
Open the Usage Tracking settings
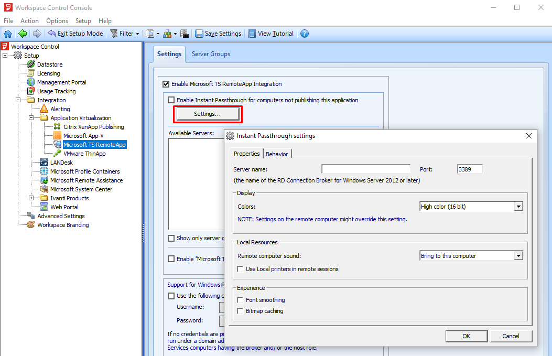(x=57, y=91)
